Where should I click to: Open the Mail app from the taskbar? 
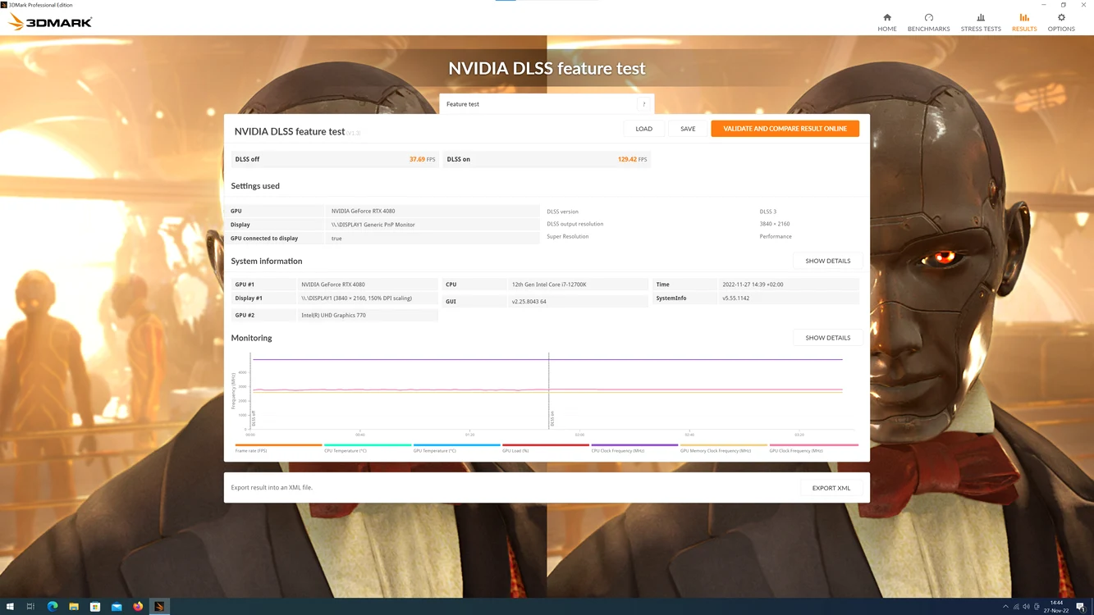[x=117, y=607]
